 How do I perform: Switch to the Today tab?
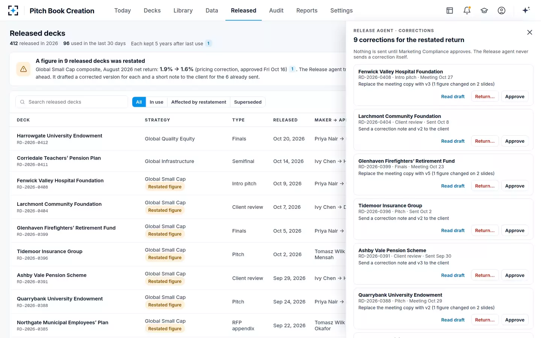point(122,11)
